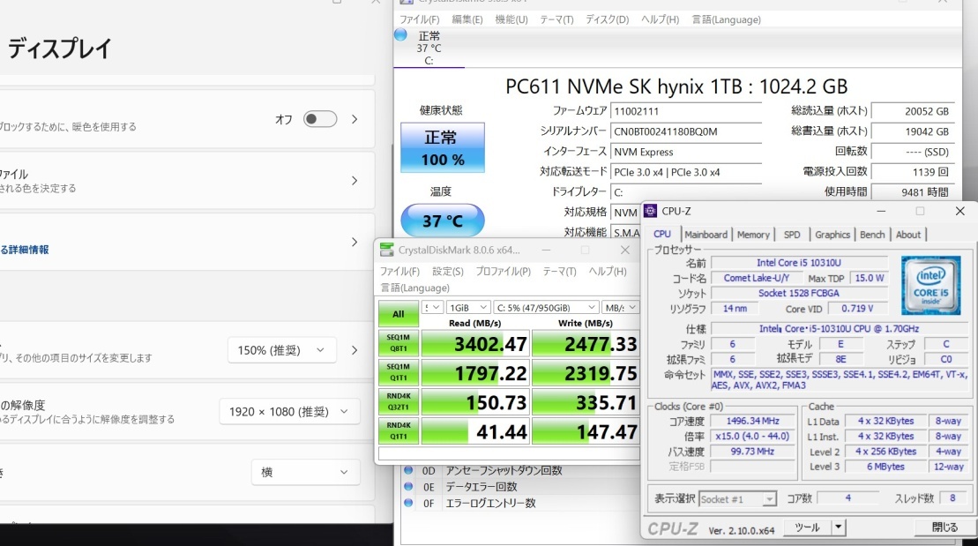Open CrystalDiskMark ファイル(F) menu
This screenshot has height=546, width=978.
click(x=399, y=272)
